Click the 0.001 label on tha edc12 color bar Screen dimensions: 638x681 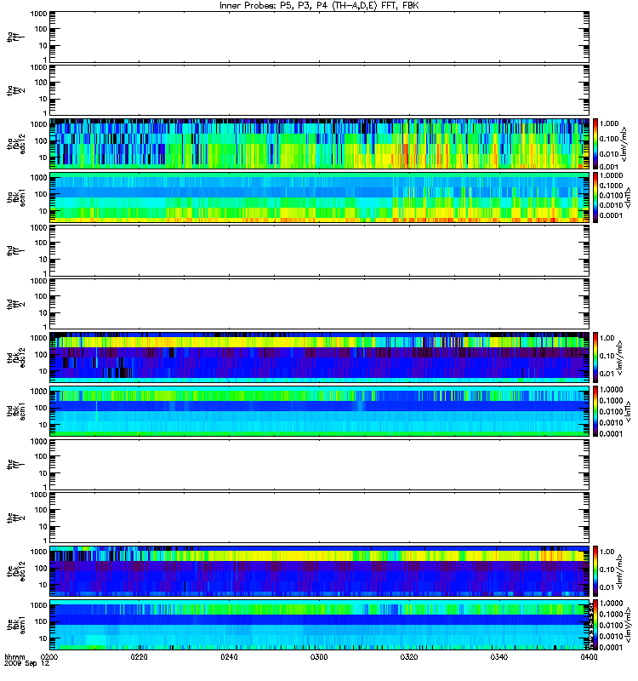(x=609, y=167)
